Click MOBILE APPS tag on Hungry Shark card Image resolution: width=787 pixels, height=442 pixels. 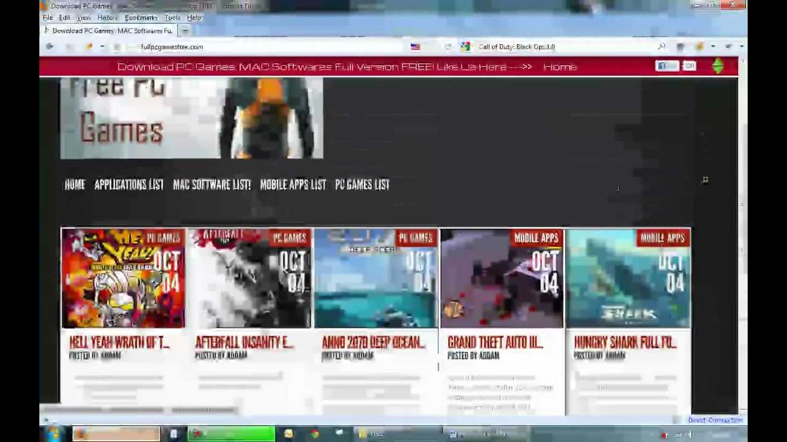pyautogui.click(x=662, y=238)
